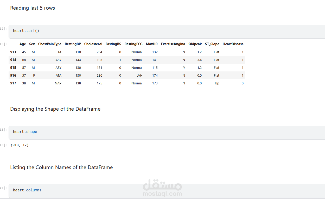The height and width of the screenshot is (201, 325).
Task: Click the ST_Slope column header
Action: coord(212,44)
